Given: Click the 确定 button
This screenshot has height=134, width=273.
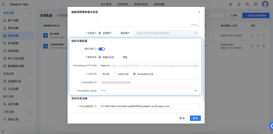Looking at the screenshot, I should 195,118.
